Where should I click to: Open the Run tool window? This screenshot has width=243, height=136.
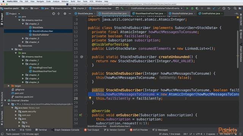pos(11,130)
